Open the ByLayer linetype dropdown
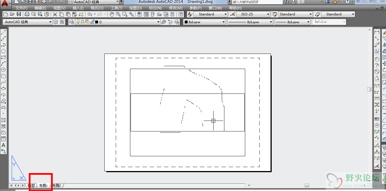The image size is (386, 191). 250,22
